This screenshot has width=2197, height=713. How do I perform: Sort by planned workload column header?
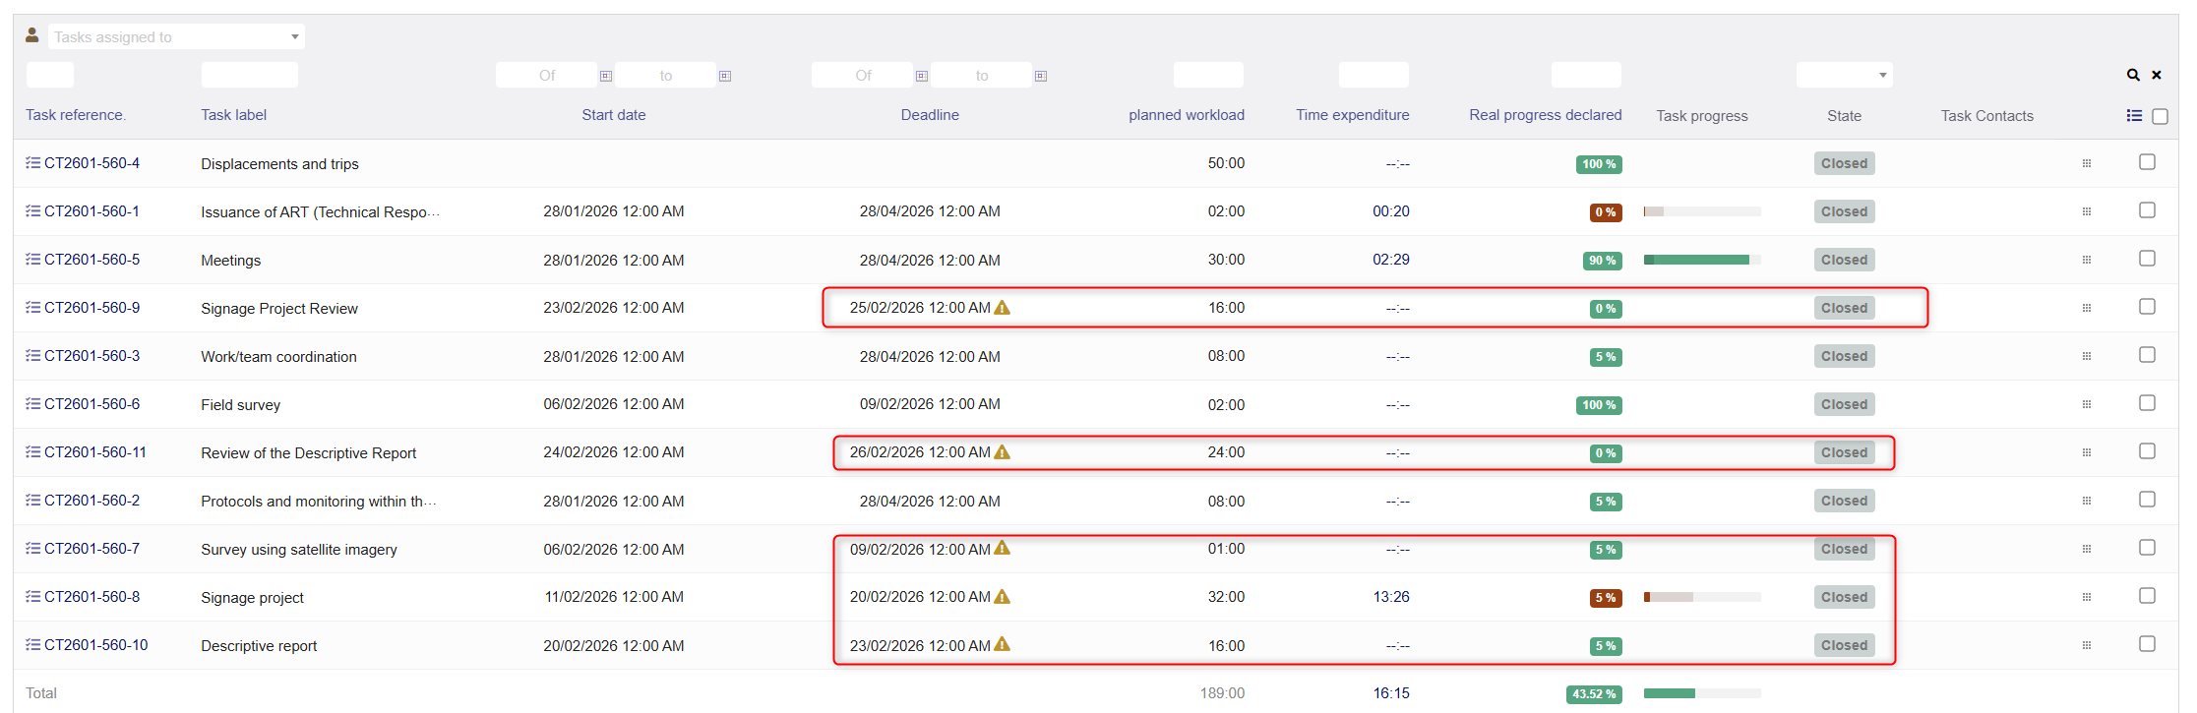[1186, 115]
